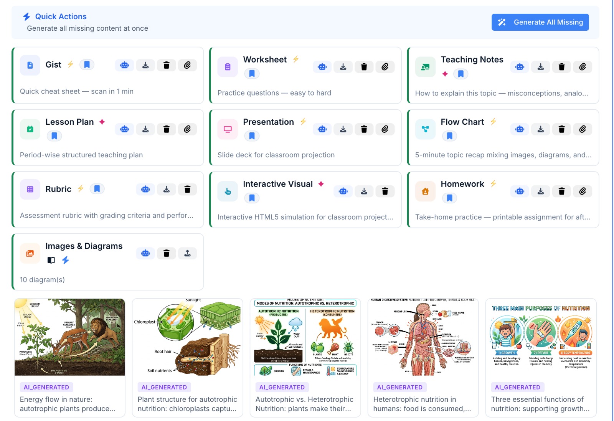614x421 pixels.
Task: Download the Lesson Plan
Action: click(x=145, y=129)
